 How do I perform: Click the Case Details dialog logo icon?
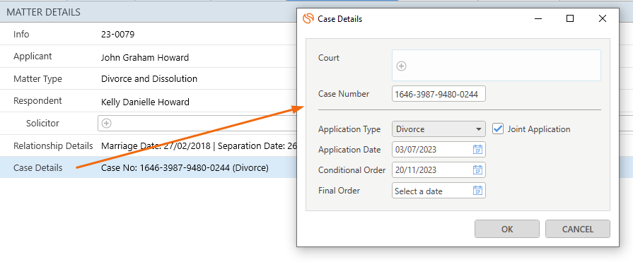(x=308, y=18)
